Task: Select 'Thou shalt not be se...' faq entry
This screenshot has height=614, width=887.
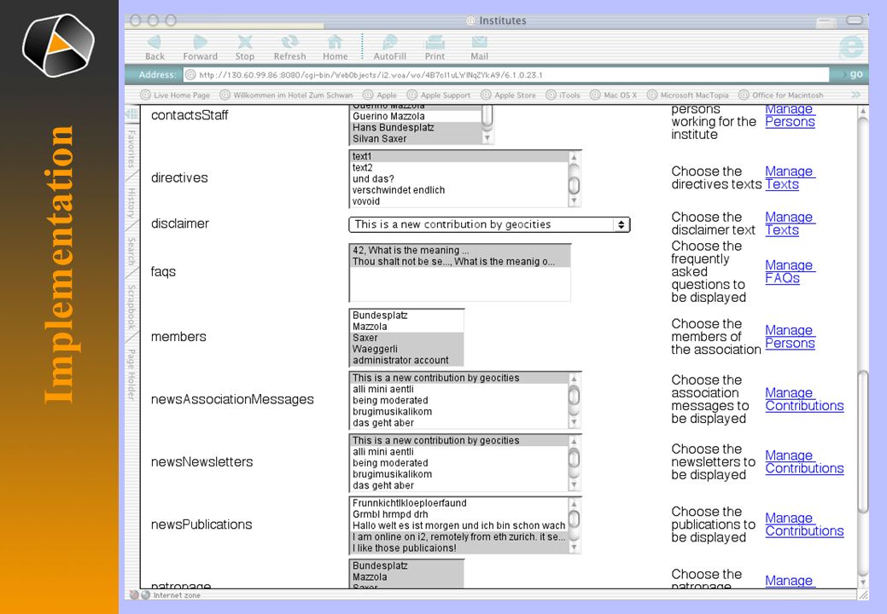Action: coord(460,262)
